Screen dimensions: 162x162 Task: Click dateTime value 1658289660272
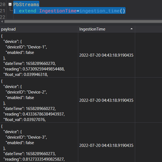click(x=40, y=108)
